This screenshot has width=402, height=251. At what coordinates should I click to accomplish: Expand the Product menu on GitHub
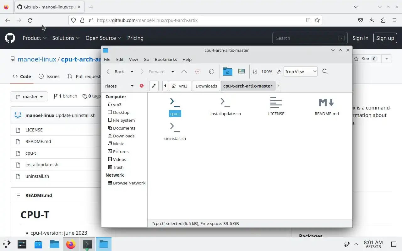(x=35, y=38)
